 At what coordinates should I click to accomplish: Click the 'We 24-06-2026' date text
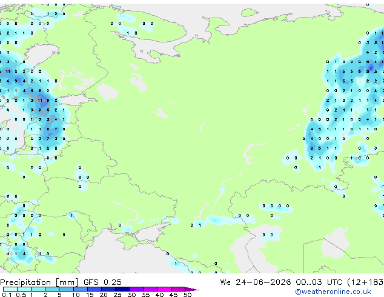256,282
